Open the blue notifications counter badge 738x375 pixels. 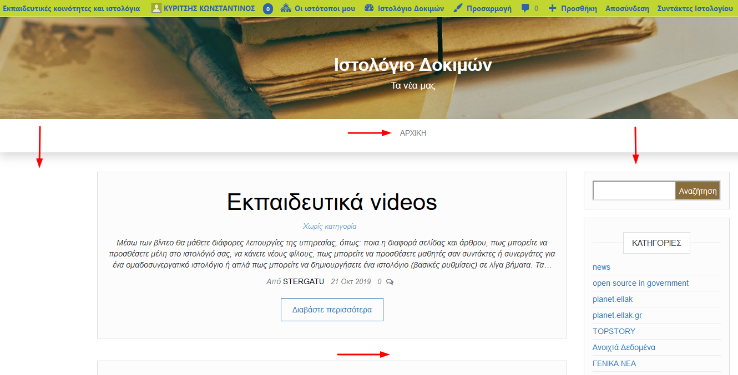click(x=268, y=9)
